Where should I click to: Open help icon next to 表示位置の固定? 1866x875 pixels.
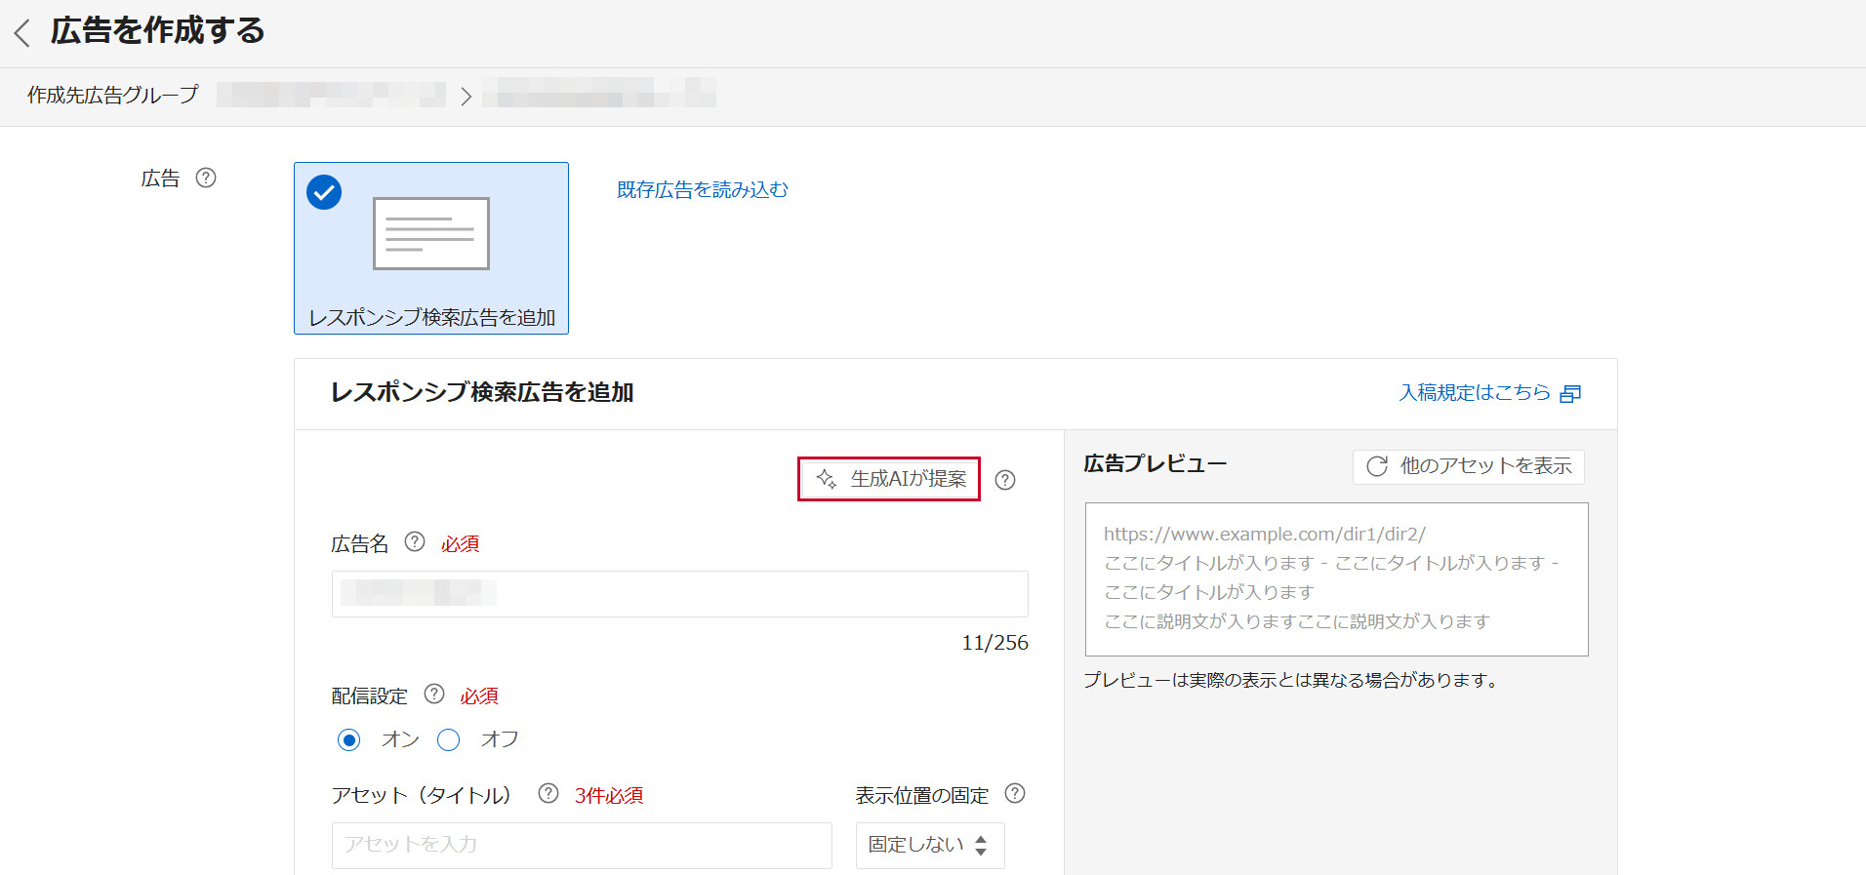coord(1015,793)
